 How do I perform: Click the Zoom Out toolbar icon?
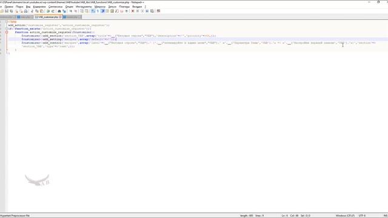click(76, 11)
